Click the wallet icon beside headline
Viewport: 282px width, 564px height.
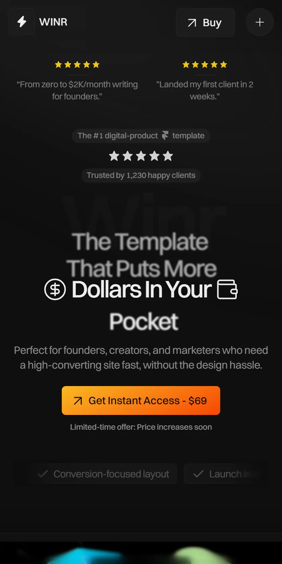point(227,289)
